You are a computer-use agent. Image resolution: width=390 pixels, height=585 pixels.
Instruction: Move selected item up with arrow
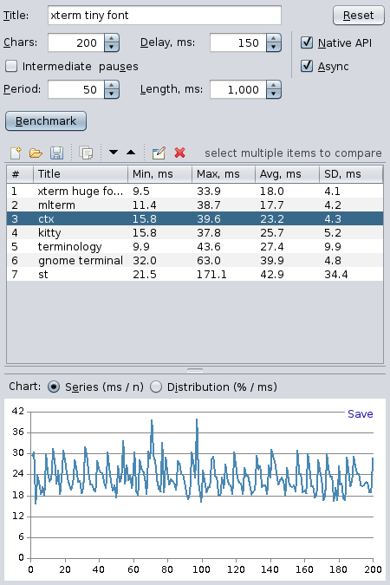point(131,153)
